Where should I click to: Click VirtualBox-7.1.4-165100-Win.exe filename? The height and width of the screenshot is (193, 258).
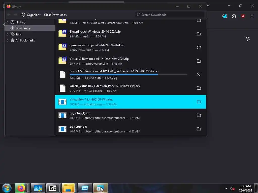pos(91,100)
